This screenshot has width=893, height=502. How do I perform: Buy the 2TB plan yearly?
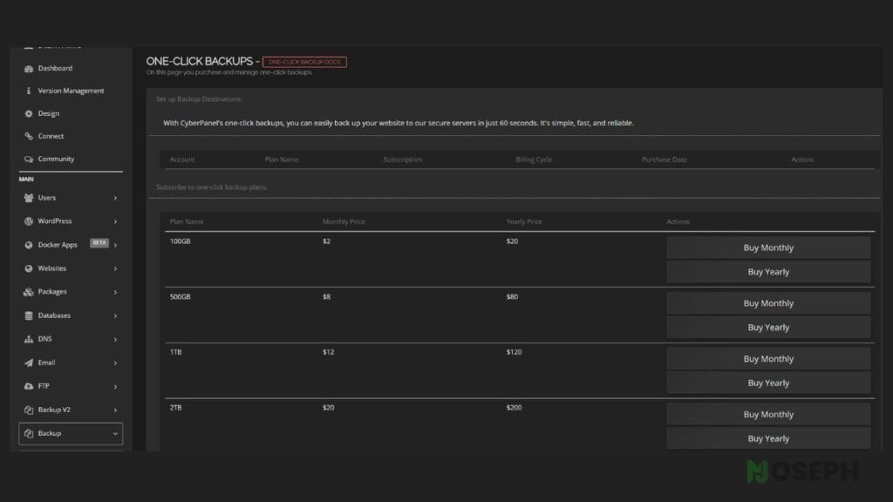click(768, 439)
